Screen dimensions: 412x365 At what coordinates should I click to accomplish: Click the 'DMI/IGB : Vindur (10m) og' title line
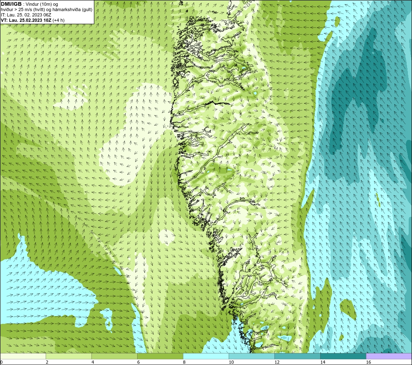click(x=29, y=4)
